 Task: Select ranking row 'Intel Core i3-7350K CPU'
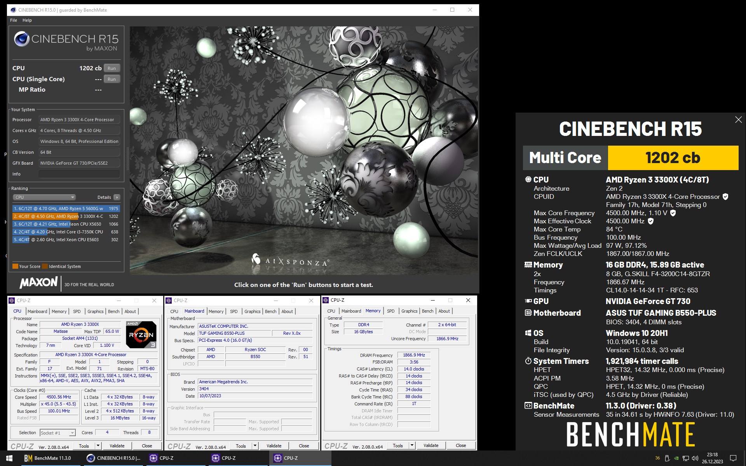(66, 232)
